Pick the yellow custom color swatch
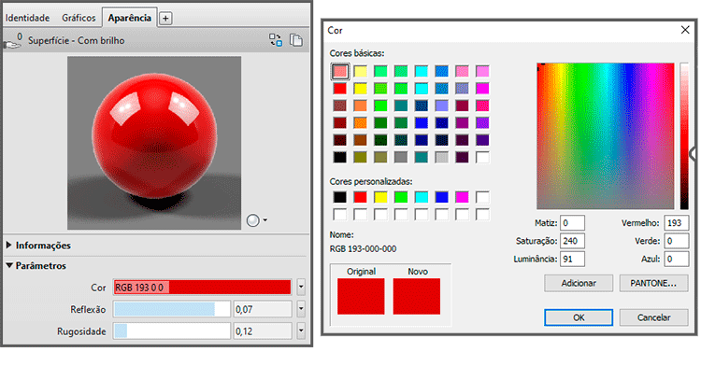 (x=380, y=197)
